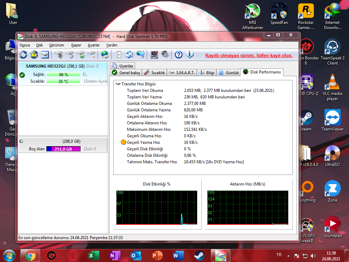Open the Soundpad desktop icon
The height and width of the screenshot is (262, 349).
coord(332,227)
